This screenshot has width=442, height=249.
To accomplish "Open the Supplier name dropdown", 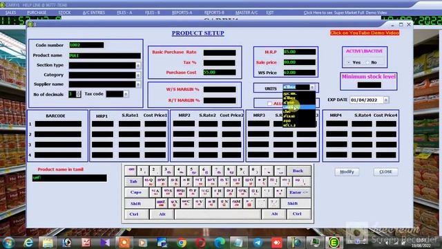I will (x=138, y=84).
